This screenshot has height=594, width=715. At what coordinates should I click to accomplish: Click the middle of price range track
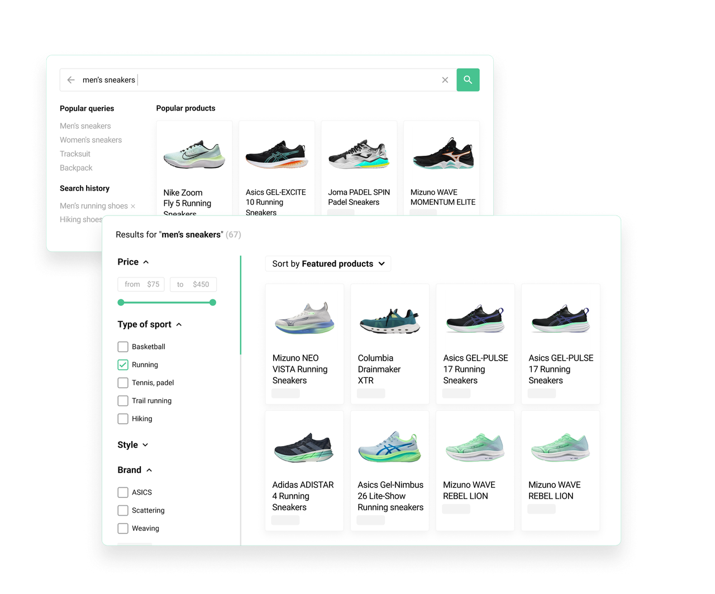[167, 303]
